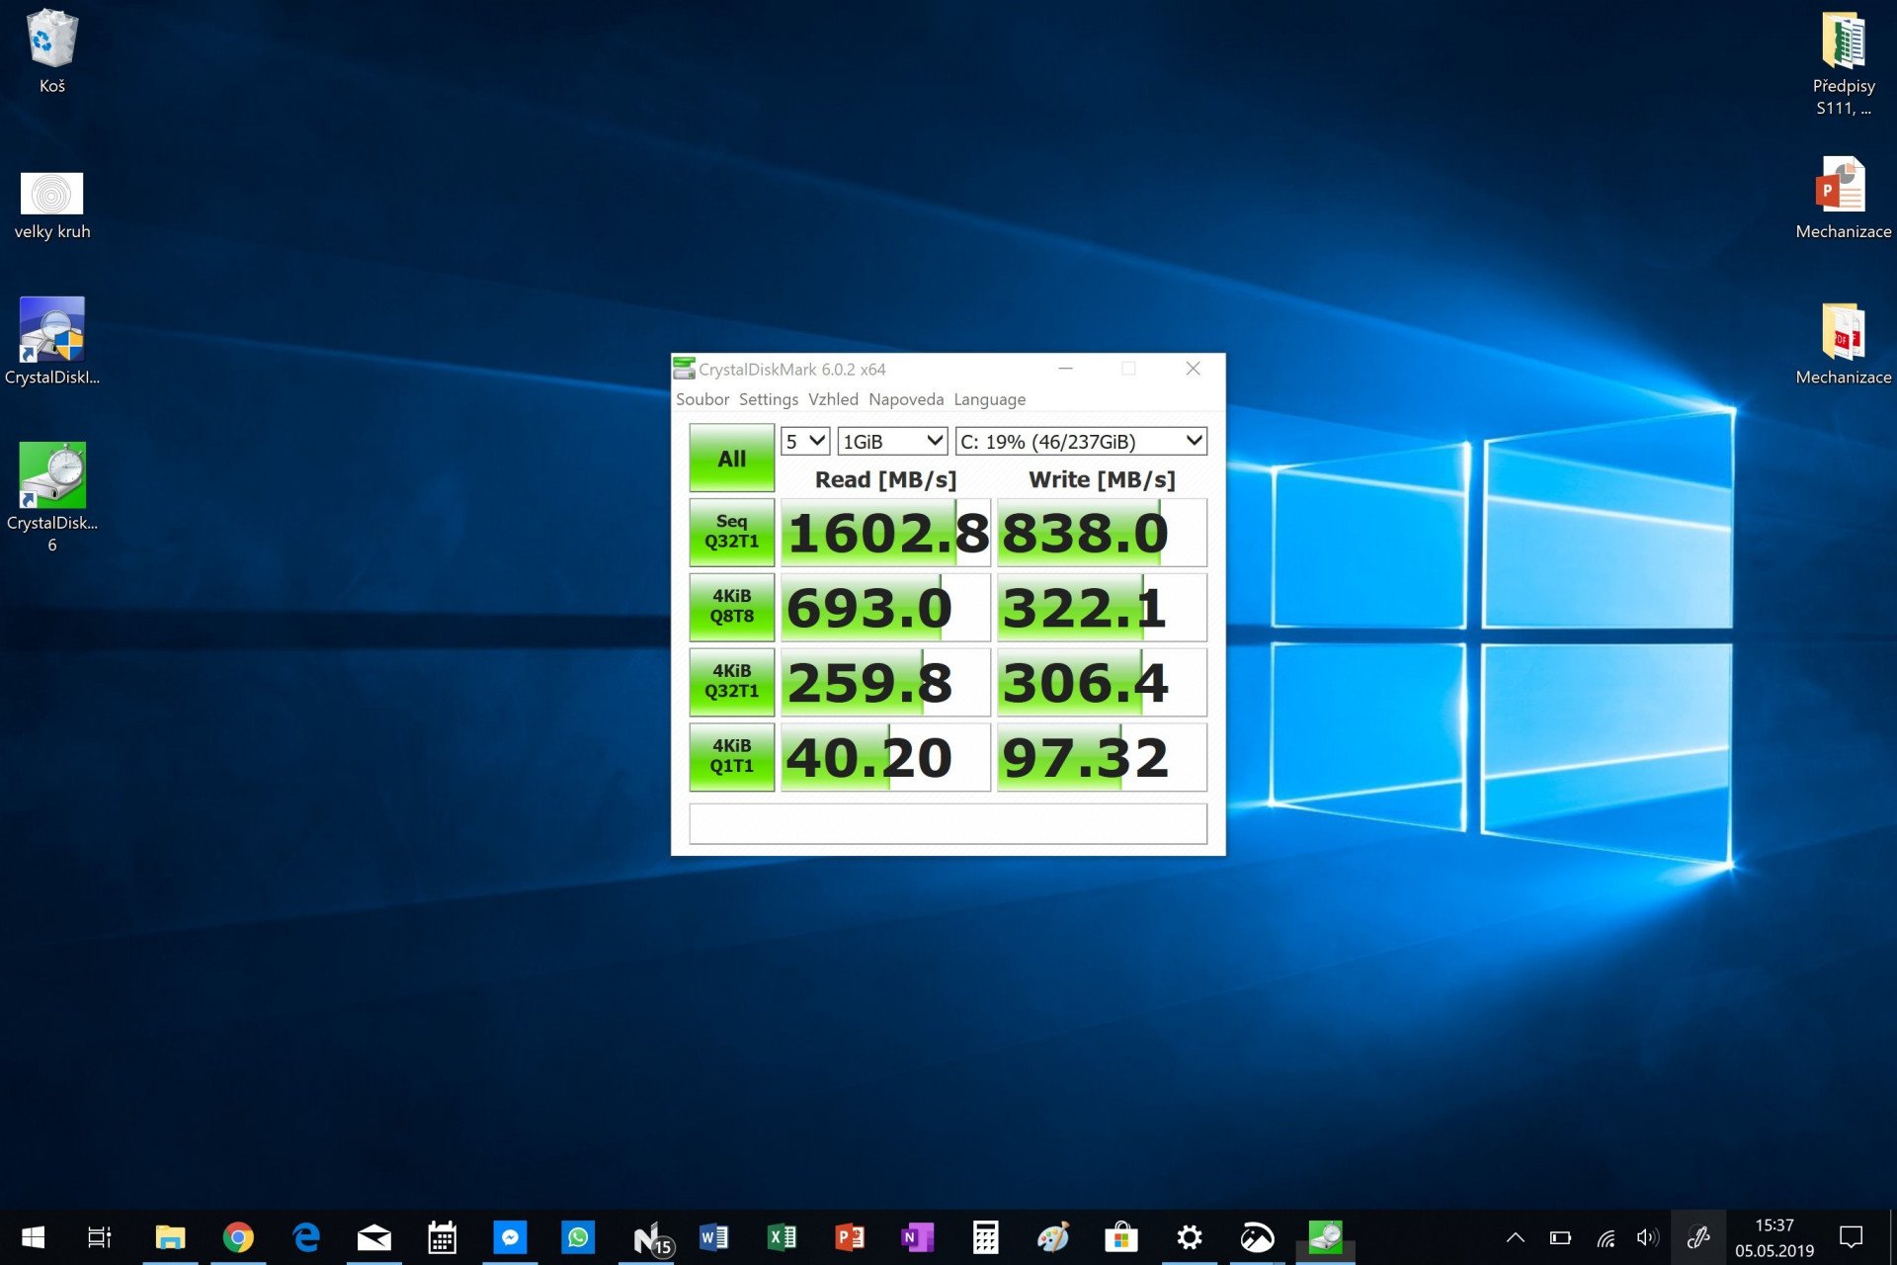Open the Mail app in the taskbar
This screenshot has width=1897, height=1265.
click(374, 1237)
